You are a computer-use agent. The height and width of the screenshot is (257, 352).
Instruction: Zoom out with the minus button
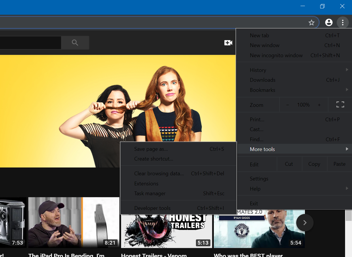[288, 105]
